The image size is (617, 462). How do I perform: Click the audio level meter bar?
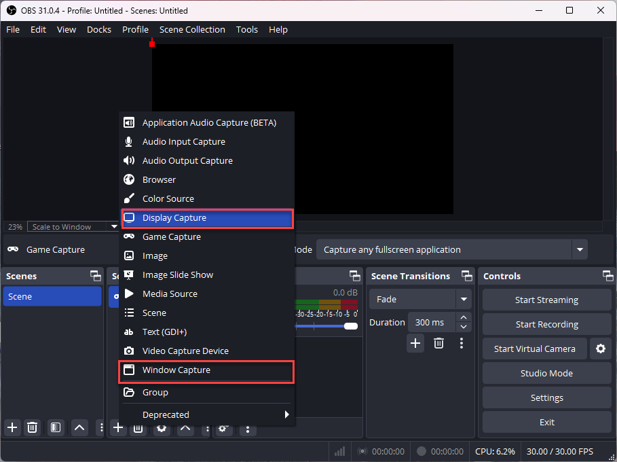pos(326,304)
